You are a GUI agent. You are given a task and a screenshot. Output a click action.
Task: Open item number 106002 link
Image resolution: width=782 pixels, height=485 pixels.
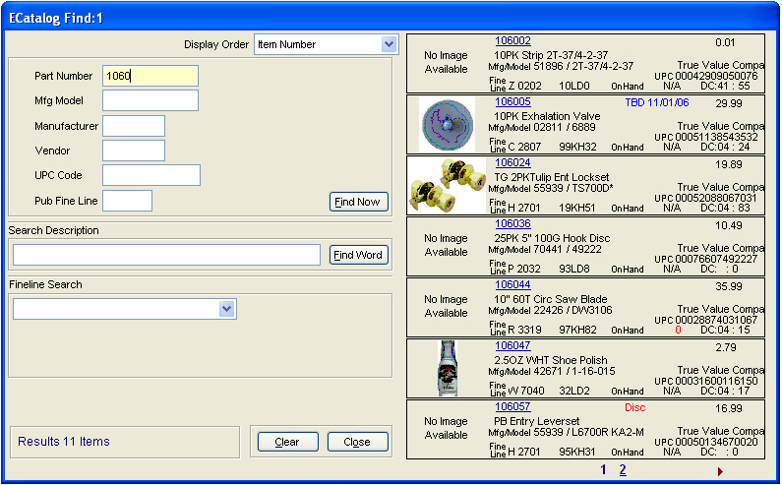coord(512,41)
